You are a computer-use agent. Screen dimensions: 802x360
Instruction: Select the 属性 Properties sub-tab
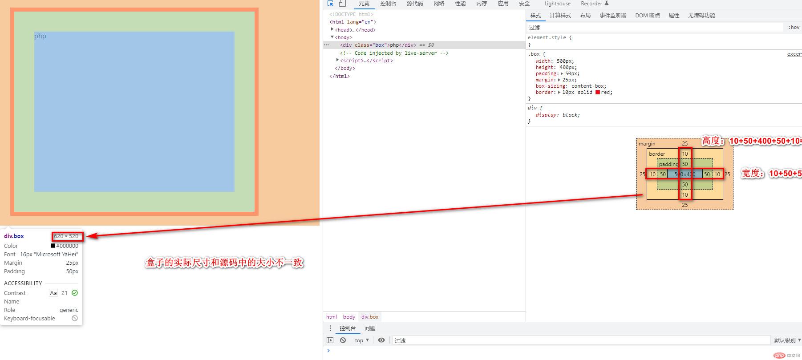tap(674, 15)
